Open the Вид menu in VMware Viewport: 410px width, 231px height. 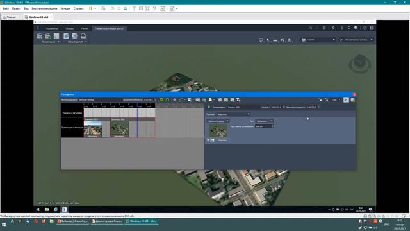pos(26,8)
